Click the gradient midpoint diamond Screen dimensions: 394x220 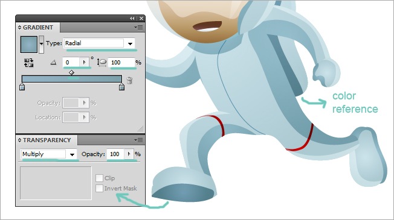72,73
